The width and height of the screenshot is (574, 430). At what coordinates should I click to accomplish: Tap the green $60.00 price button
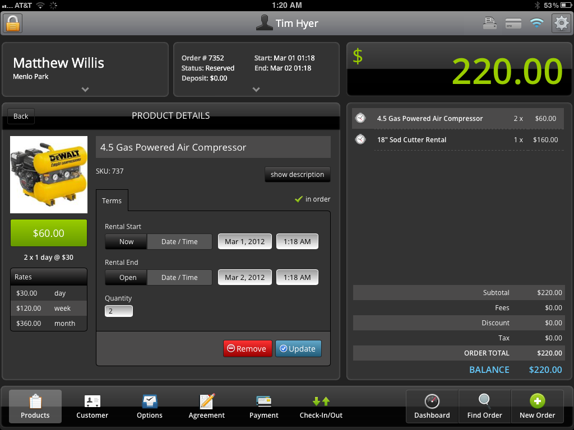tap(49, 233)
